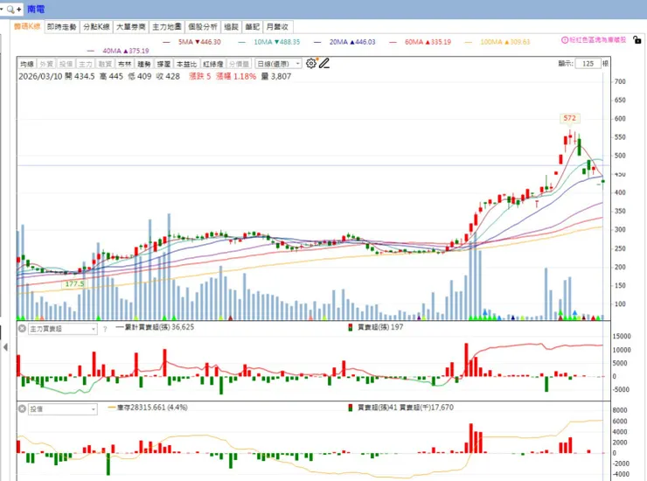This screenshot has height=481, width=647.
Task: Click the 2026/03/10 date text
Action: tap(40, 76)
